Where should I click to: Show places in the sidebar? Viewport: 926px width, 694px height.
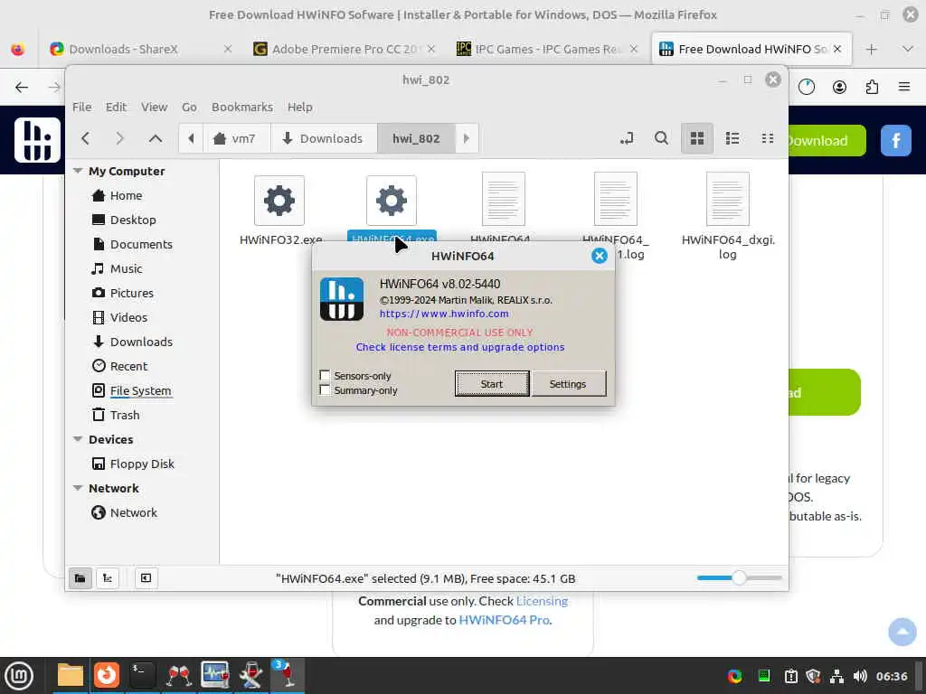(x=80, y=578)
